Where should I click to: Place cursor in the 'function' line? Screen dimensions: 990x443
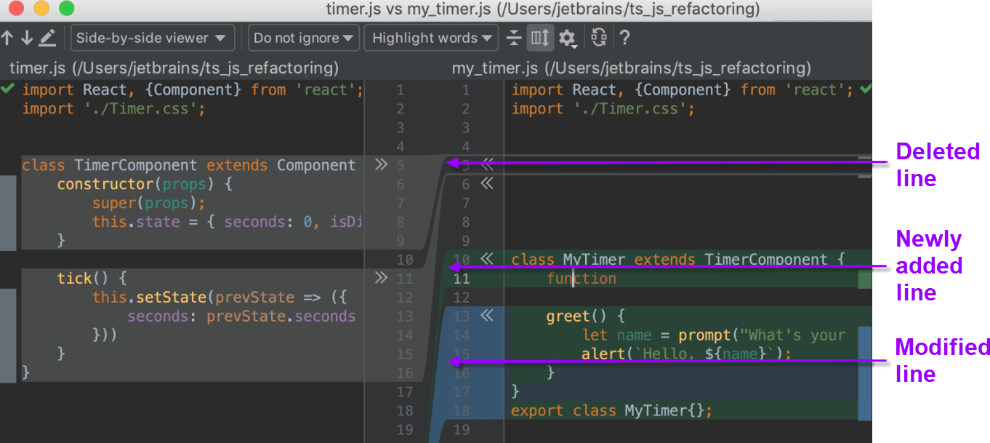581,278
